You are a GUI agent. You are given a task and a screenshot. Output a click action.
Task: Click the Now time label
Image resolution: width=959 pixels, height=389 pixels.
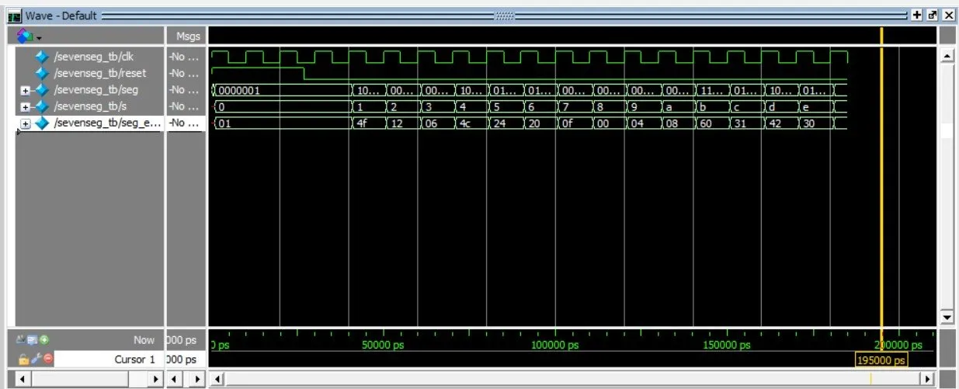(144, 340)
